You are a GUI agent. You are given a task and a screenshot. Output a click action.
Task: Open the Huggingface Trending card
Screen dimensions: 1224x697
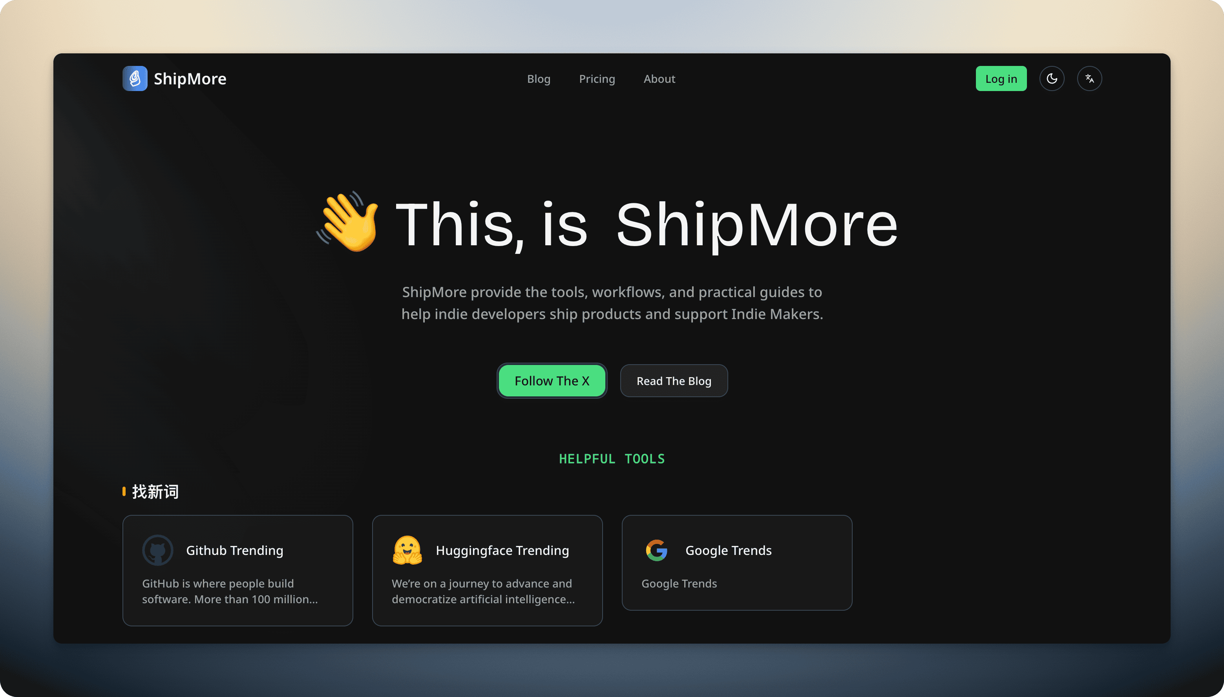click(x=487, y=571)
